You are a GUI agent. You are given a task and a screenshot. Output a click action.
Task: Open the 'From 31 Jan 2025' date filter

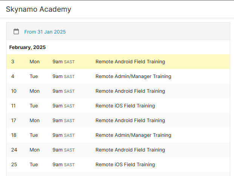pos(45,32)
